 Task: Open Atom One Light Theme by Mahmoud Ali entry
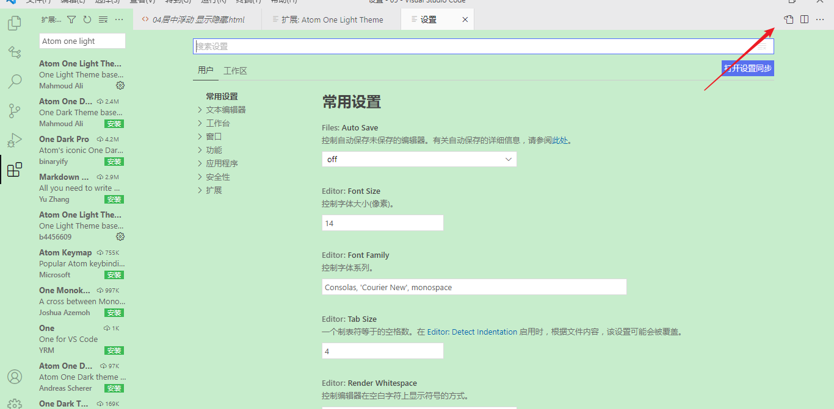tap(82, 74)
